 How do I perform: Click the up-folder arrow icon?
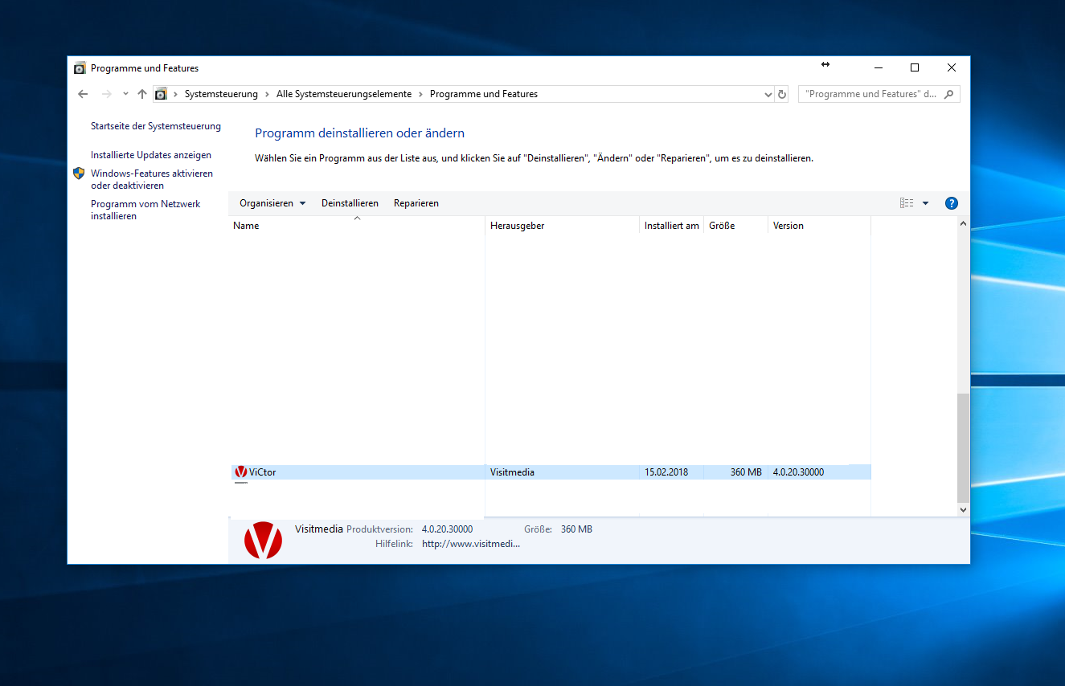click(142, 94)
